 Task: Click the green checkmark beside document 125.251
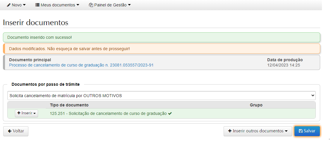tap(170, 113)
